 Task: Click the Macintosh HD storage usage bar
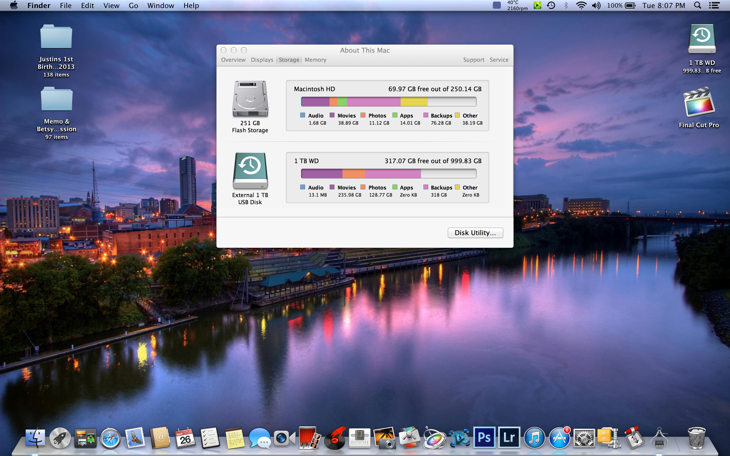(389, 102)
